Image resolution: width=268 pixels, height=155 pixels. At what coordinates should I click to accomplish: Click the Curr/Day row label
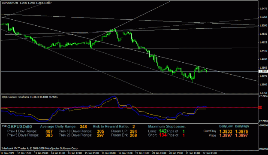coord(210,131)
